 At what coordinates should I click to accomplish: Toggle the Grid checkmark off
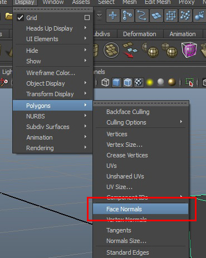pyautogui.click(x=20, y=18)
